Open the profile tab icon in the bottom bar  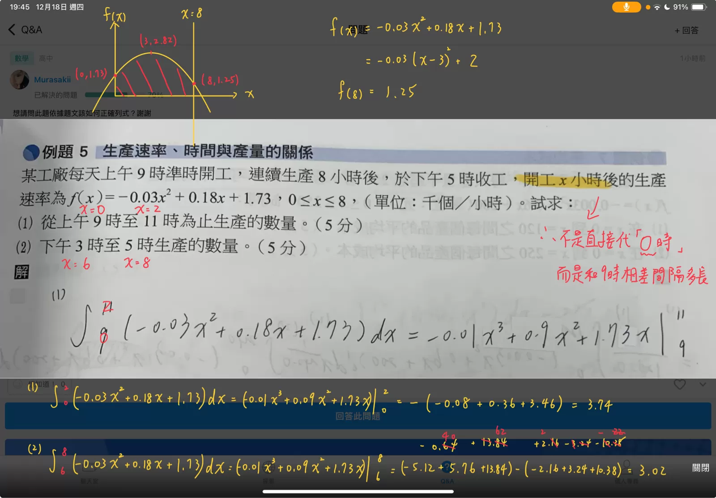(626, 470)
